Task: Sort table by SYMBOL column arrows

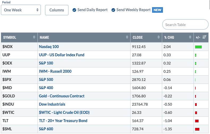Action: pos(34,37)
